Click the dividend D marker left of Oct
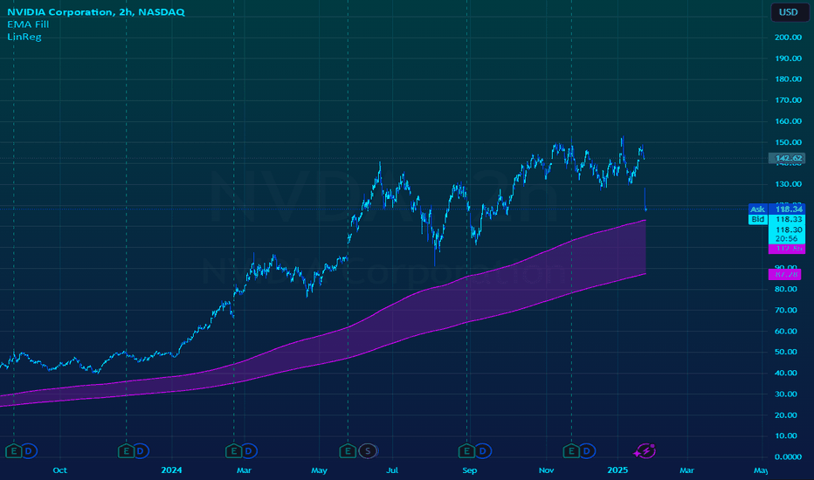The height and width of the screenshot is (480, 814). (x=29, y=451)
